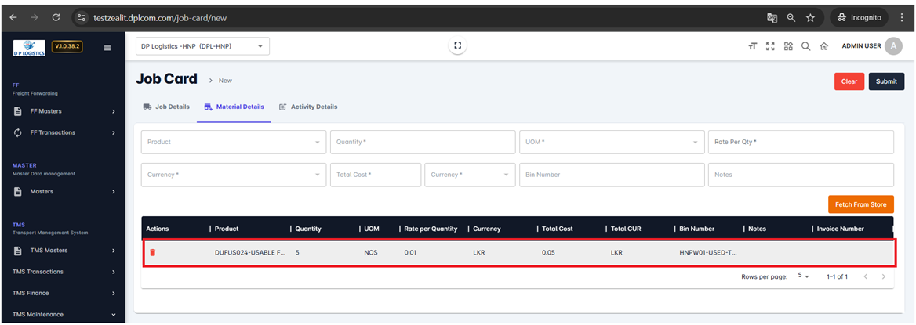The image size is (916, 325).
Task: Click the Bin Number input field
Action: click(610, 175)
